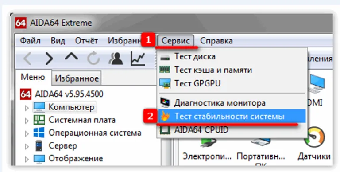This screenshot has width=340, height=172.
Task: Click the motherboard icon next to Системная плата
Action: click(x=39, y=120)
